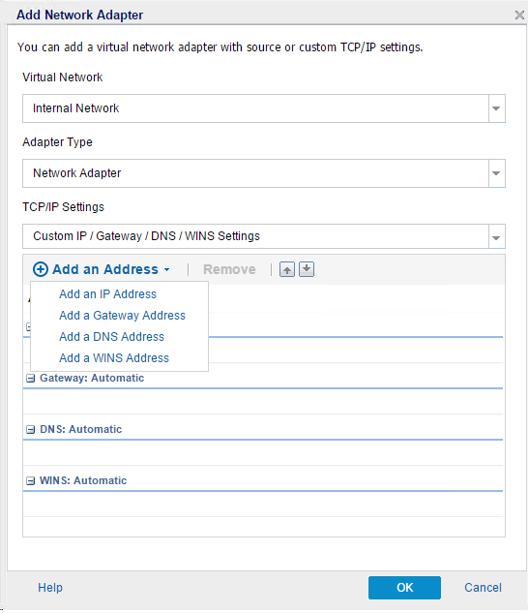The width and height of the screenshot is (529, 613).
Task: Choose Add an IP Address
Action: [x=107, y=294]
